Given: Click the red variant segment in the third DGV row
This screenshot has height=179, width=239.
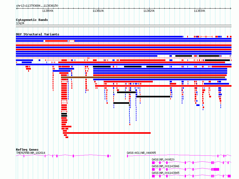Looking at the screenshot, I should [x=56, y=41].
